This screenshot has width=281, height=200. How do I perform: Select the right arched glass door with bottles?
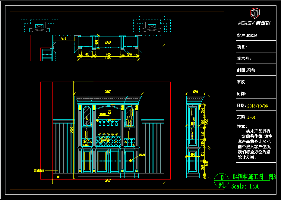pos(129,116)
